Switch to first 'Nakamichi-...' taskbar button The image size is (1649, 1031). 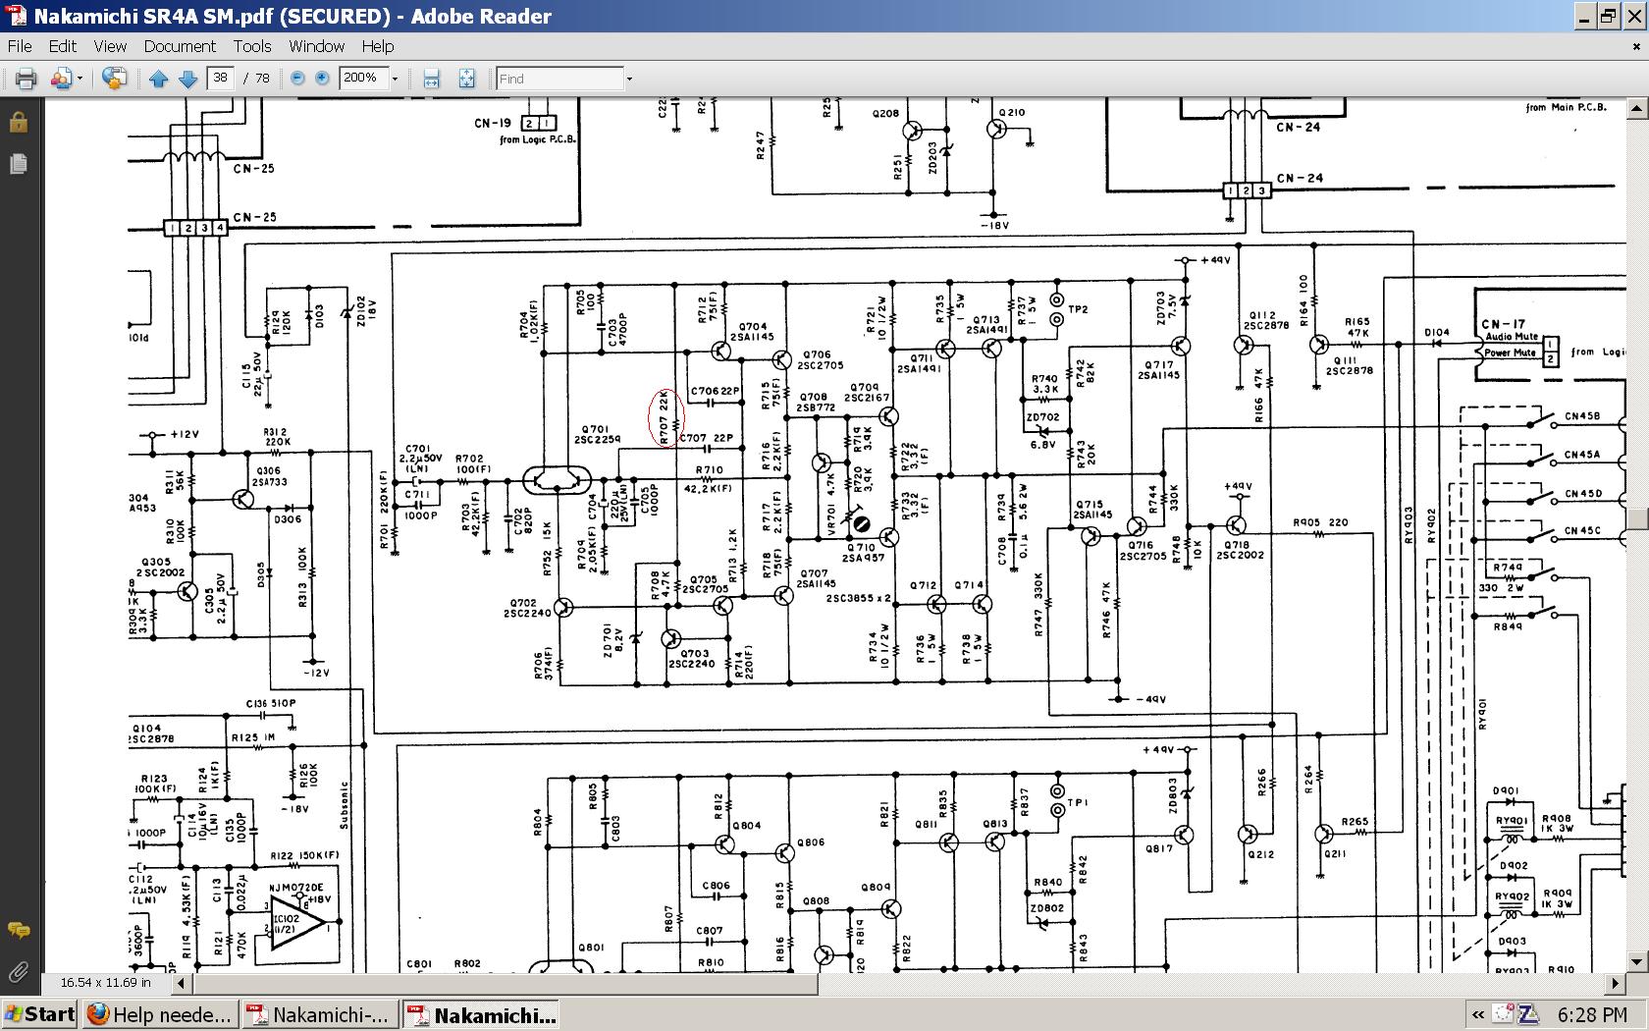tap(320, 1014)
